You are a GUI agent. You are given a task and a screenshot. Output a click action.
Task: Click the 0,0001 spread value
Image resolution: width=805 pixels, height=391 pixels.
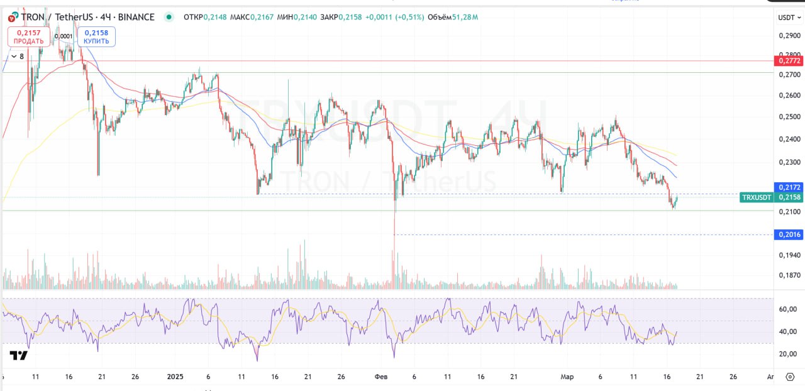64,36
